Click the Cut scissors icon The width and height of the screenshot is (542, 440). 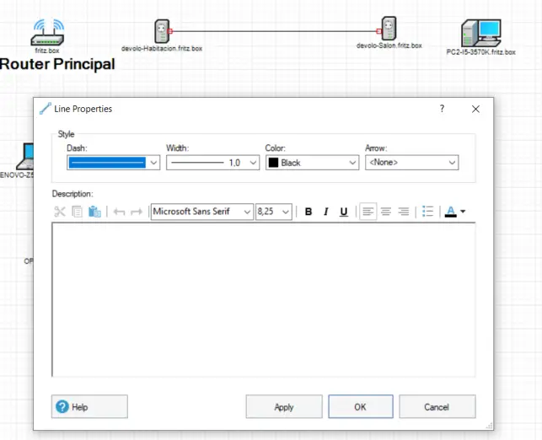point(60,212)
